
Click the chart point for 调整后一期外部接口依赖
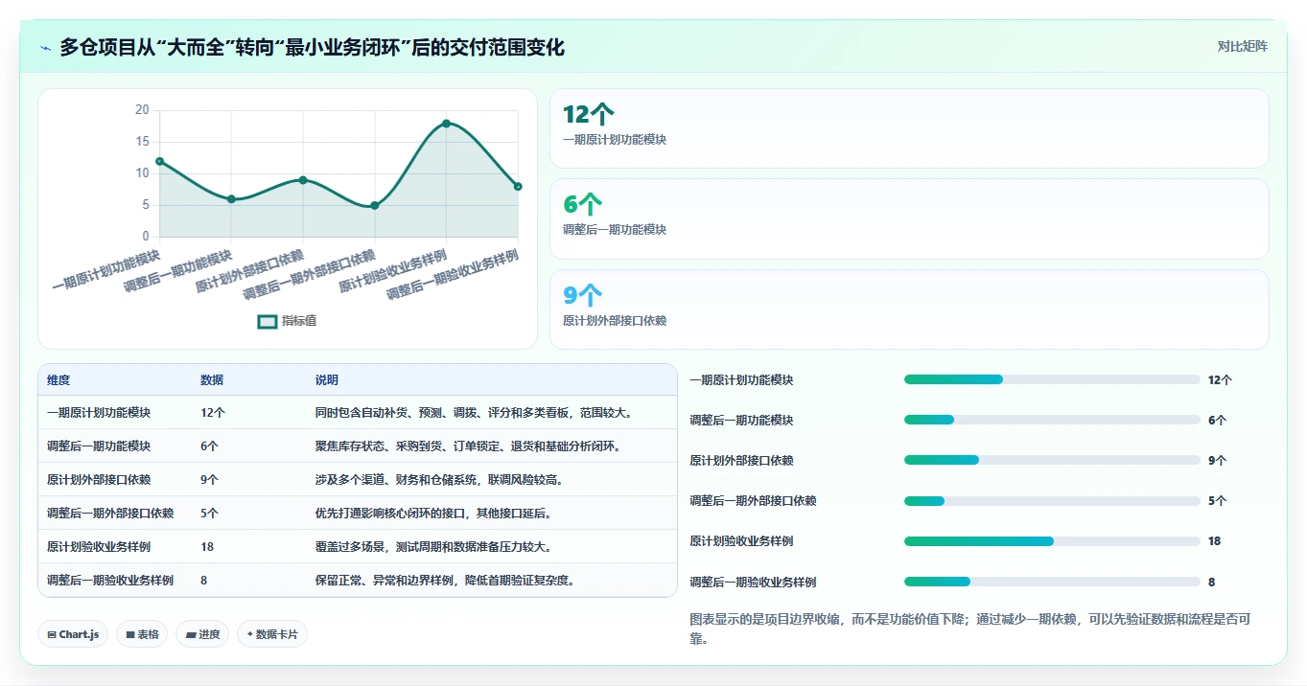(375, 205)
